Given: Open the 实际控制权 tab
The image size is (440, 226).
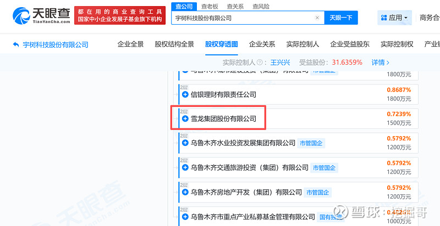Looking at the screenshot, I should pos(397,44).
